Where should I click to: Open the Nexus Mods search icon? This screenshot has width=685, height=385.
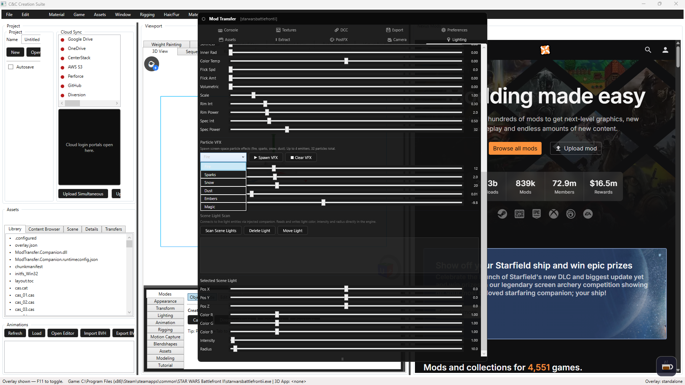point(648,50)
